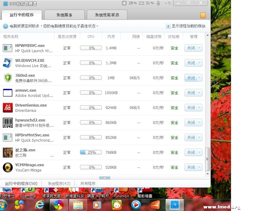Open Internet Explorer from the taskbar
Viewport: 255px width, 211px height.
tap(40, 204)
